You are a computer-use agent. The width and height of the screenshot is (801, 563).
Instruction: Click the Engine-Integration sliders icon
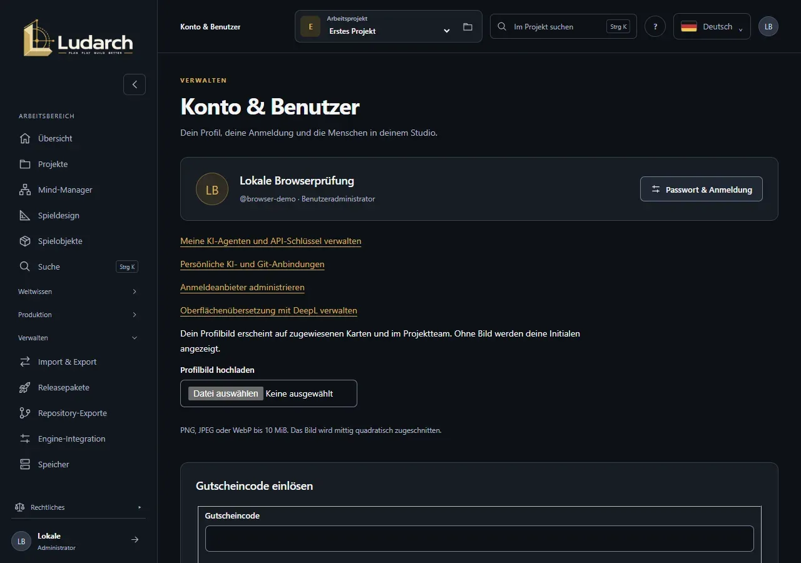point(25,439)
